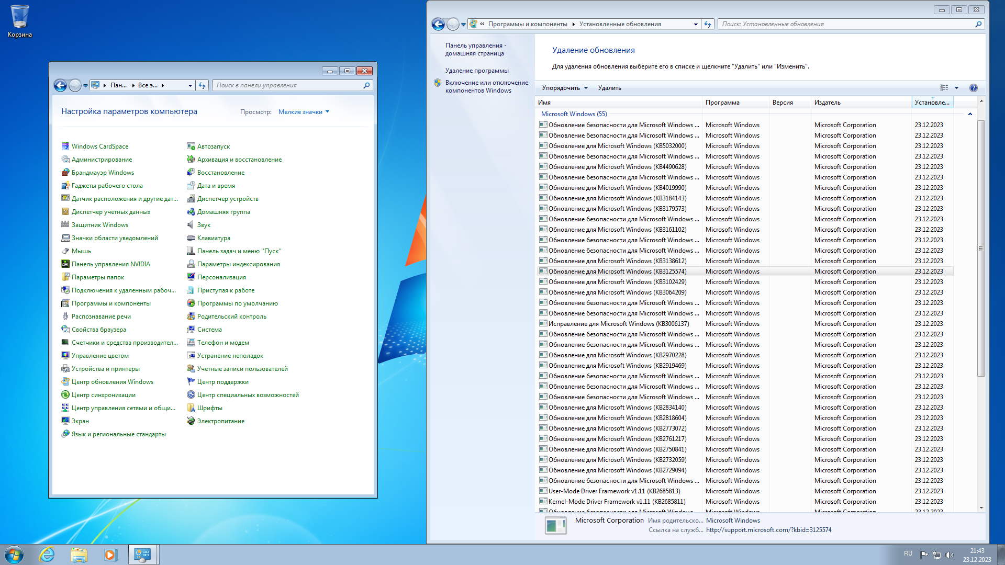
Task: Open the Sound (Звук) speaker icon
Action: tap(191, 225)
